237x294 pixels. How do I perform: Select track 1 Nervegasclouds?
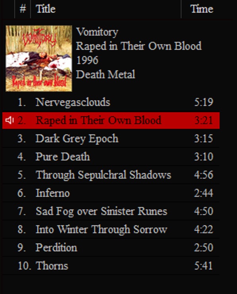111,102
